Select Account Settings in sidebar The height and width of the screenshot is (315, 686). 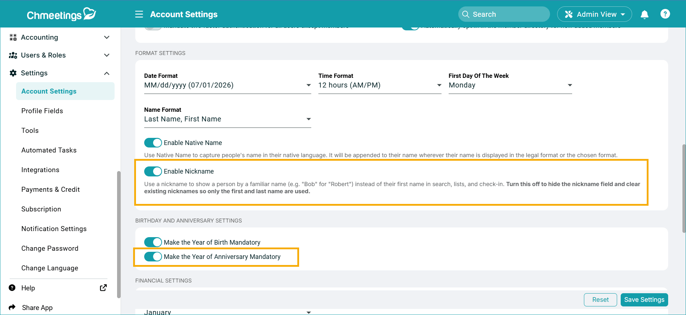[65, 91]
